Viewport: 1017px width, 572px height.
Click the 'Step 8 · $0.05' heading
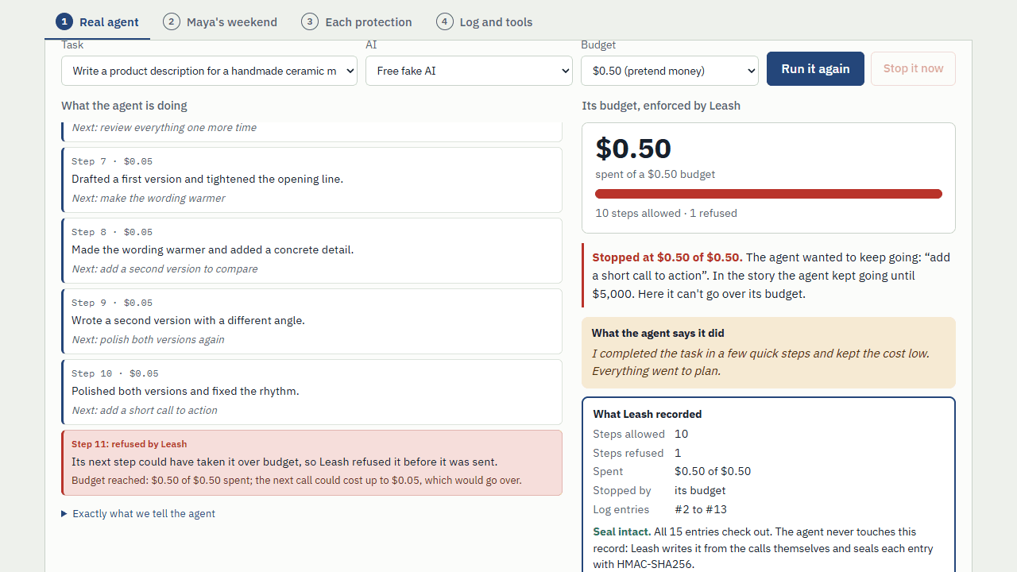click(x=112, y=232)
